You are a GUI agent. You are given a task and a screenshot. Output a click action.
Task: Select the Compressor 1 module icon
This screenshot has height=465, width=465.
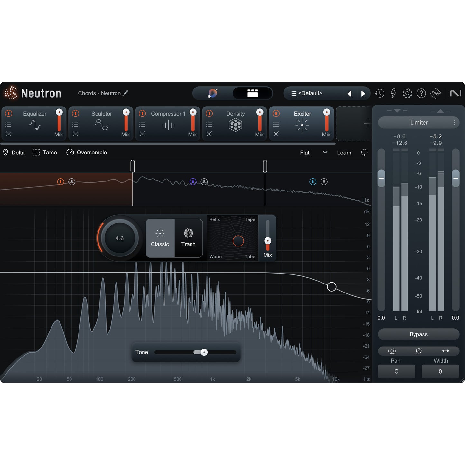168,125
